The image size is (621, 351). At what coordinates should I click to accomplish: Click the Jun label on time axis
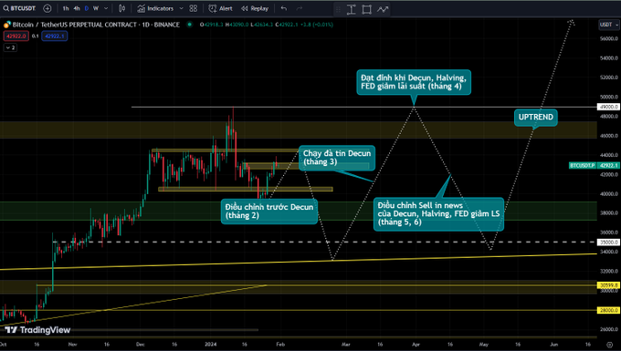[553, 345]
